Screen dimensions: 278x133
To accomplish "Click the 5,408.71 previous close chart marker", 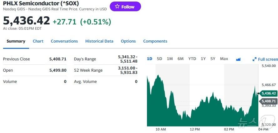I will click(x=268, y=101).
